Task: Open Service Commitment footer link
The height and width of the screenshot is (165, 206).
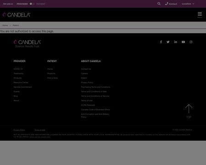Action: (23, 87)
